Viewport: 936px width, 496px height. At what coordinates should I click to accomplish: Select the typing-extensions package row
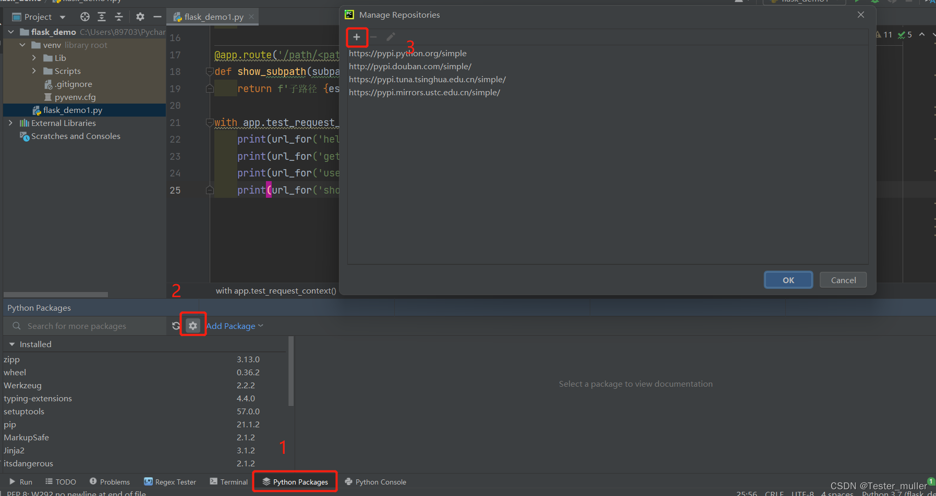[144, 398]
